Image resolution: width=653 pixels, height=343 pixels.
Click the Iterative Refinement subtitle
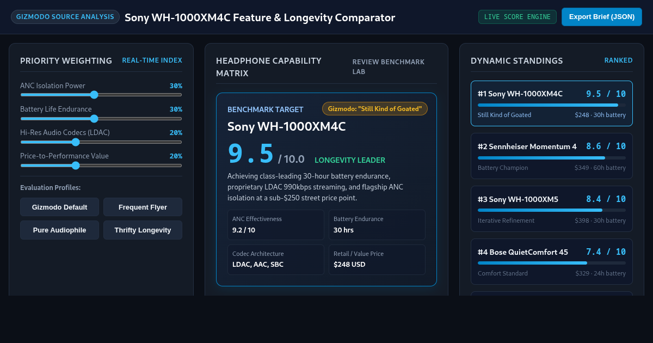pyautogui.click(x=506, y=220)
